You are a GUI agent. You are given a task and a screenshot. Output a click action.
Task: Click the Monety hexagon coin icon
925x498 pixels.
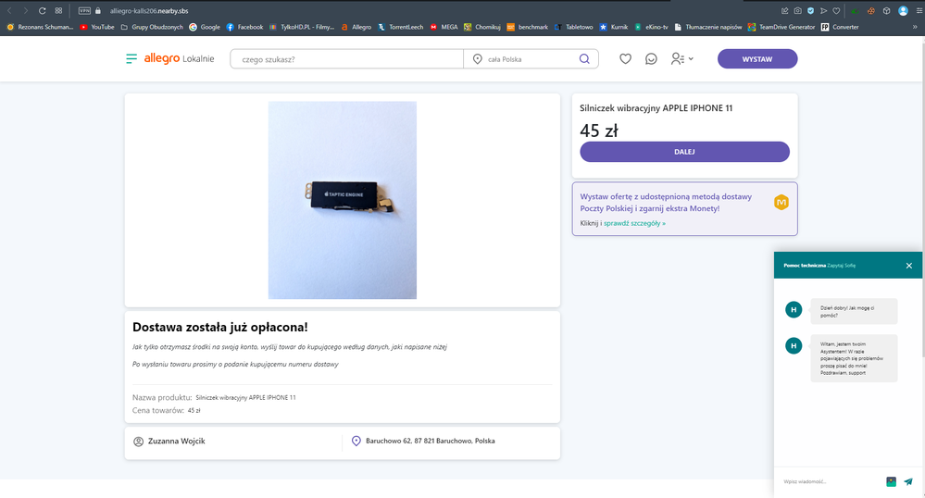(781, 203)
